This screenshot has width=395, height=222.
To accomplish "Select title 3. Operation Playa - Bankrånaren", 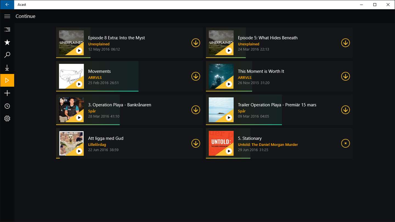I will [120, 105].
